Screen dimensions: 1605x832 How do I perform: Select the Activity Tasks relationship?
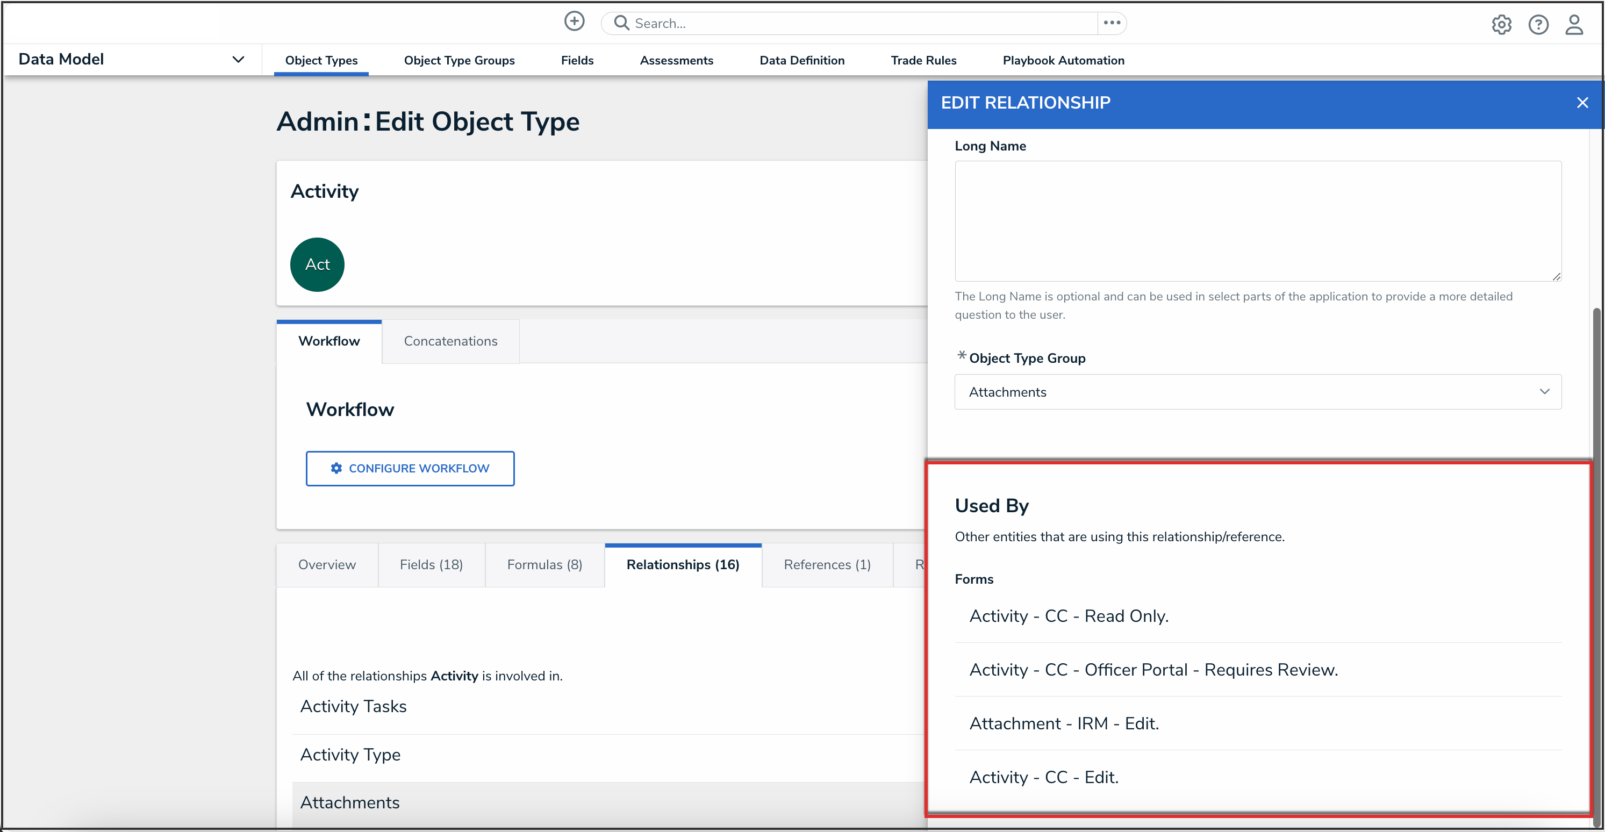tap(353, 706)
